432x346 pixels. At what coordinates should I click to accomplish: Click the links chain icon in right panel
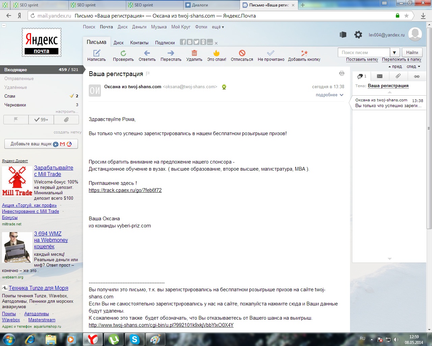(417, 76)
